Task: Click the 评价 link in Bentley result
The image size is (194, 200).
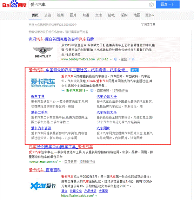Action: 123,59
